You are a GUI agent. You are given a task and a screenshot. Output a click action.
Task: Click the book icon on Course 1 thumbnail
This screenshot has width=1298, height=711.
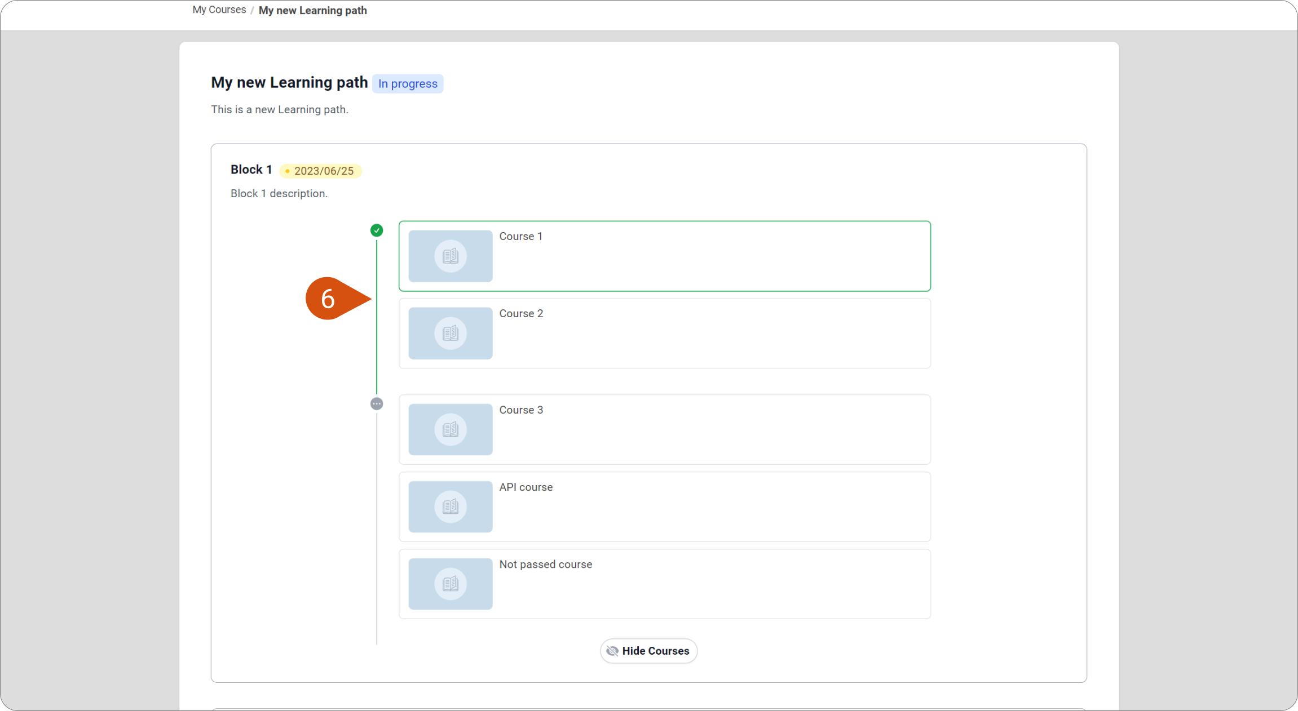pos(449,256)
